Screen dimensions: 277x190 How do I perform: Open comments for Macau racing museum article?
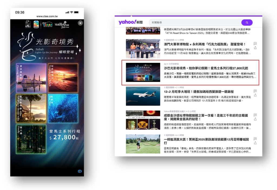[255, 44]
